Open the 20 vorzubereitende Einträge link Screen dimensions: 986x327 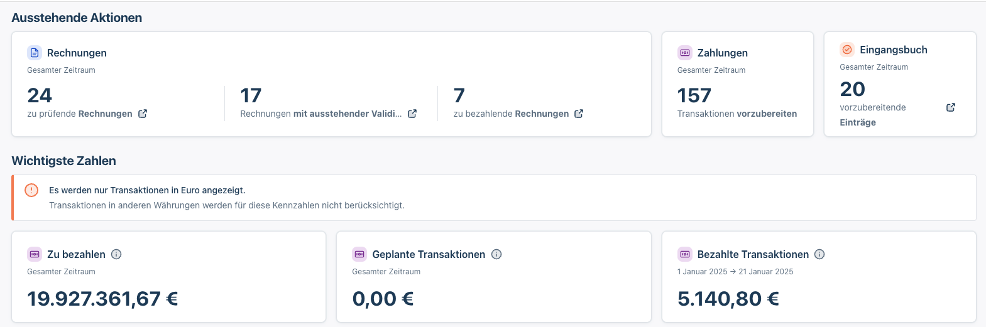tap(897, 104)
